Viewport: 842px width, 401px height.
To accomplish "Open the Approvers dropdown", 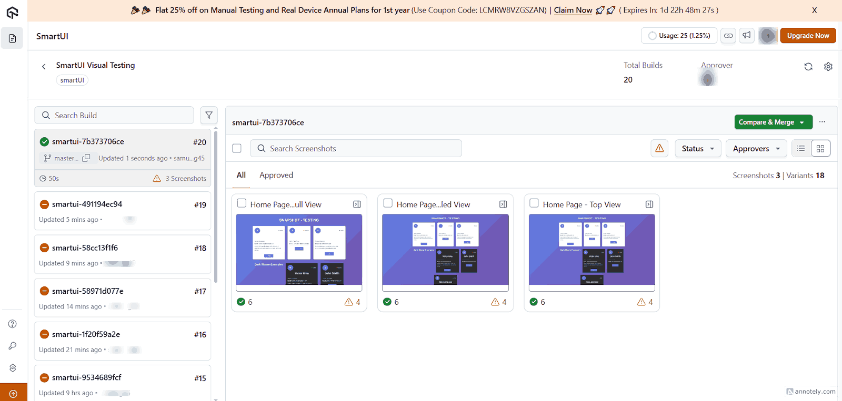I will (756, 149).
